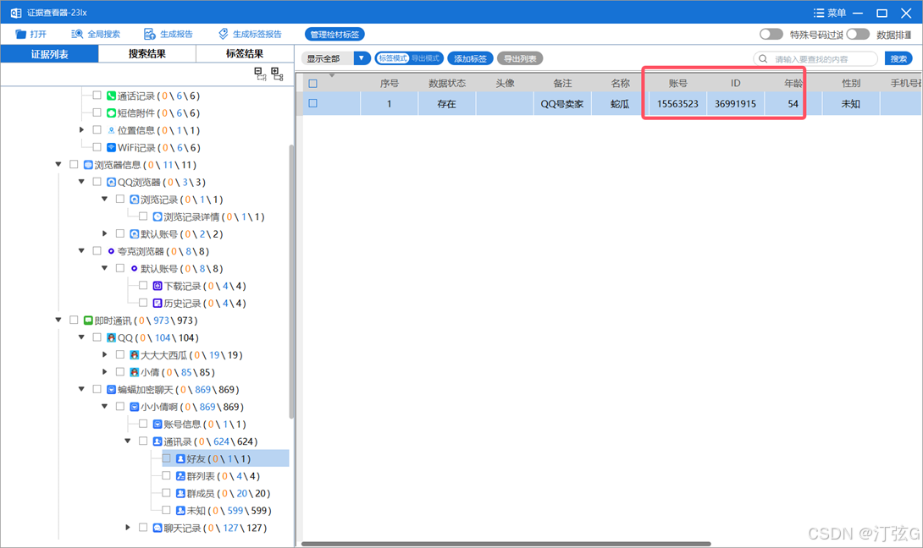923x548 pixels.
Task: Select the 浏览器信息 icon
Action: click(x=88, y=165)
